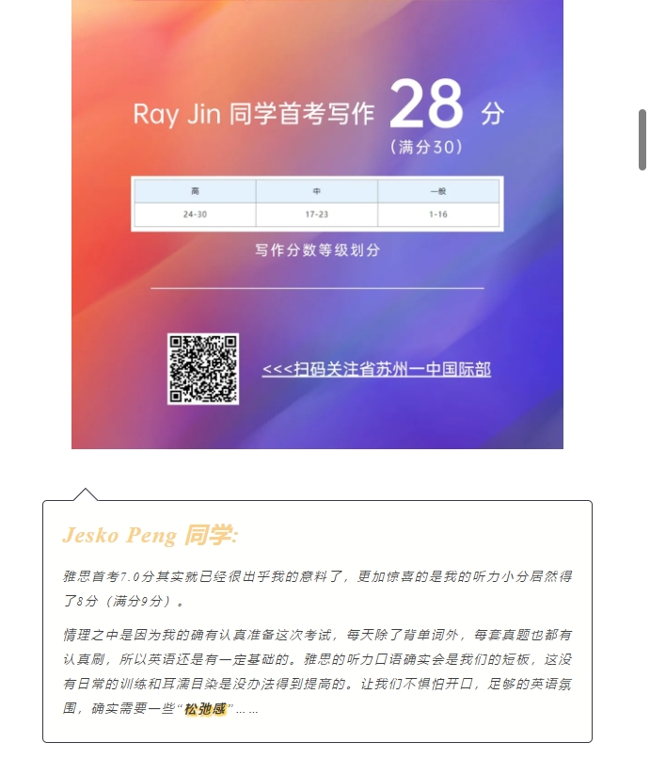
Task: Click the highlighted 松弛感 phrase
Action: tap(205, 709)
